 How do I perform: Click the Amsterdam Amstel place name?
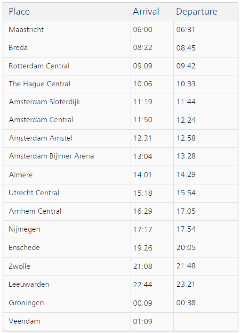tap(40, 138)
